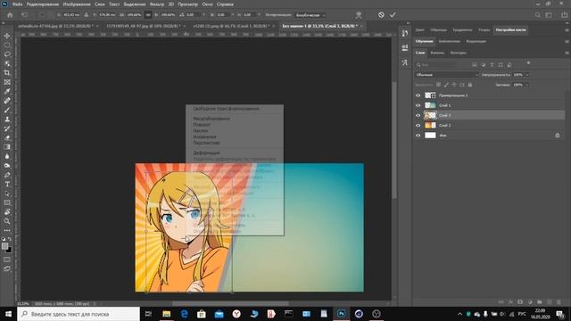The height and width of the screenshot is (321, 571).
Task: Select the Eyedropper tool
Action: point(7,91)
